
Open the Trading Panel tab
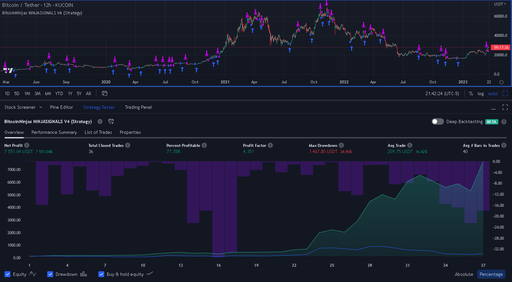(138, 107)
